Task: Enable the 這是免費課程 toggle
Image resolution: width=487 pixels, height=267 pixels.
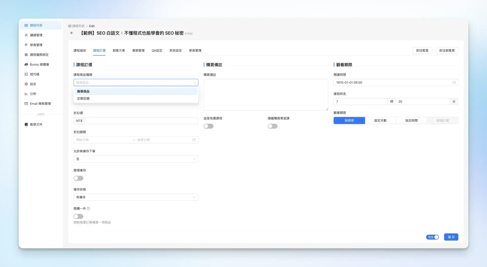Action: tap(208, 126)
